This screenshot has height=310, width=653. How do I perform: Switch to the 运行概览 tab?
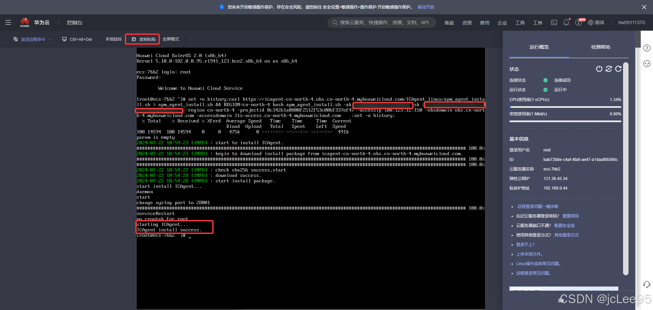539,47
